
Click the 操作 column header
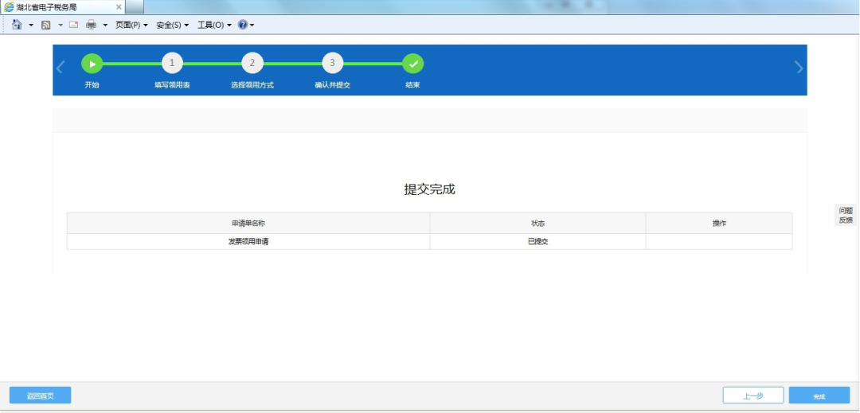pyautogui.click(x=719, y=224)
